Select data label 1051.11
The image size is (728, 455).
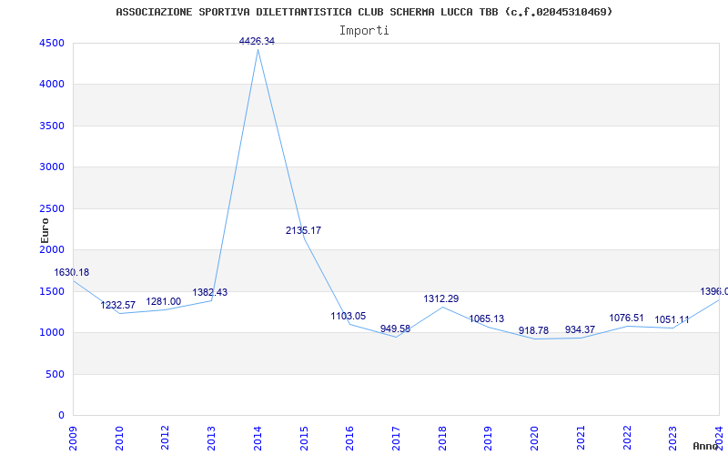pyautogui.click(x=672, y=320)
